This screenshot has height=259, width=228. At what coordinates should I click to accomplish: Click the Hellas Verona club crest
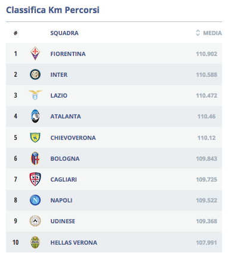point(35,242)
